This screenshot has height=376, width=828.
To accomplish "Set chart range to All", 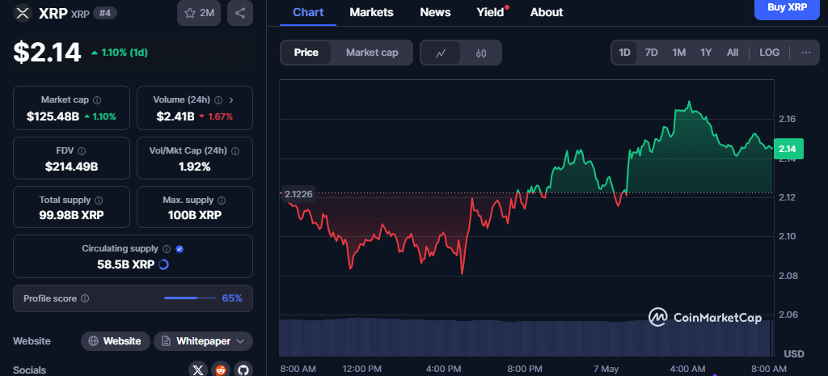I will [733, 53].
